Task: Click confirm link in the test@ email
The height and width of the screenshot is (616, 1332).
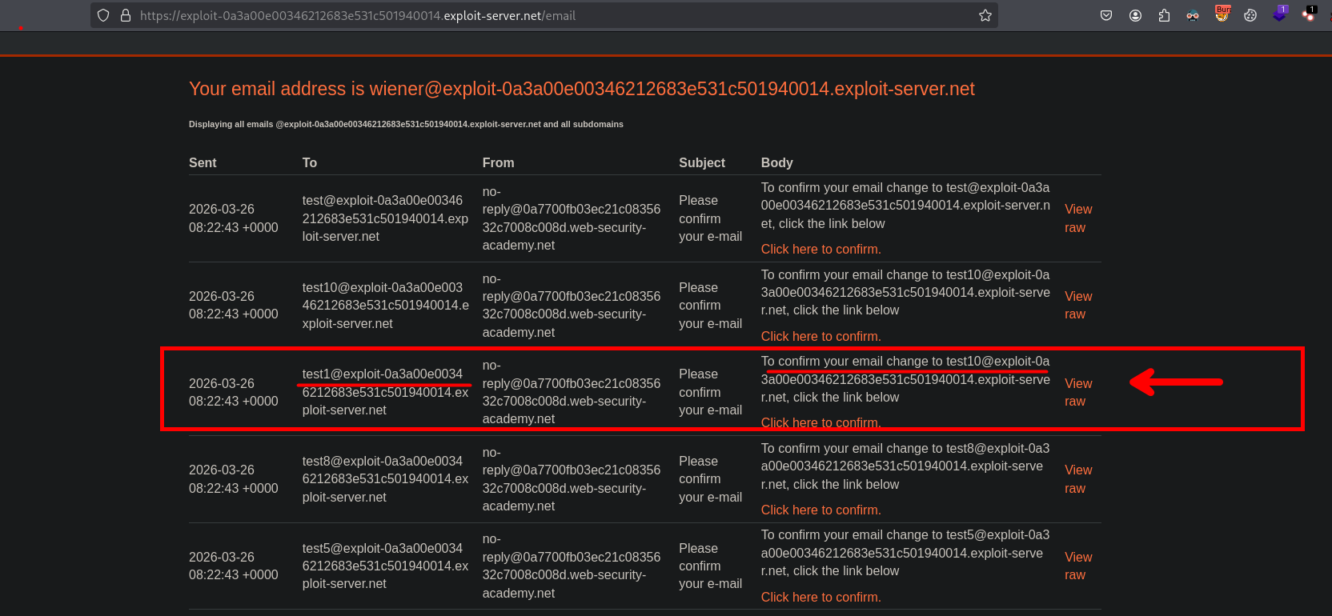Action: [x=820, y=250]
